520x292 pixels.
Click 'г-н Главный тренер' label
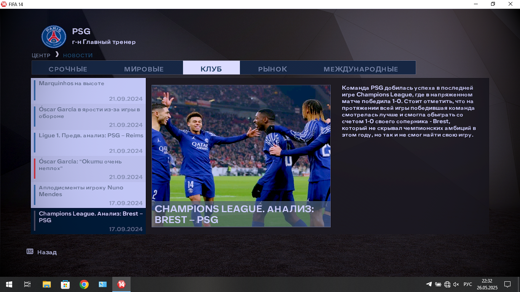tap(104, 42)
